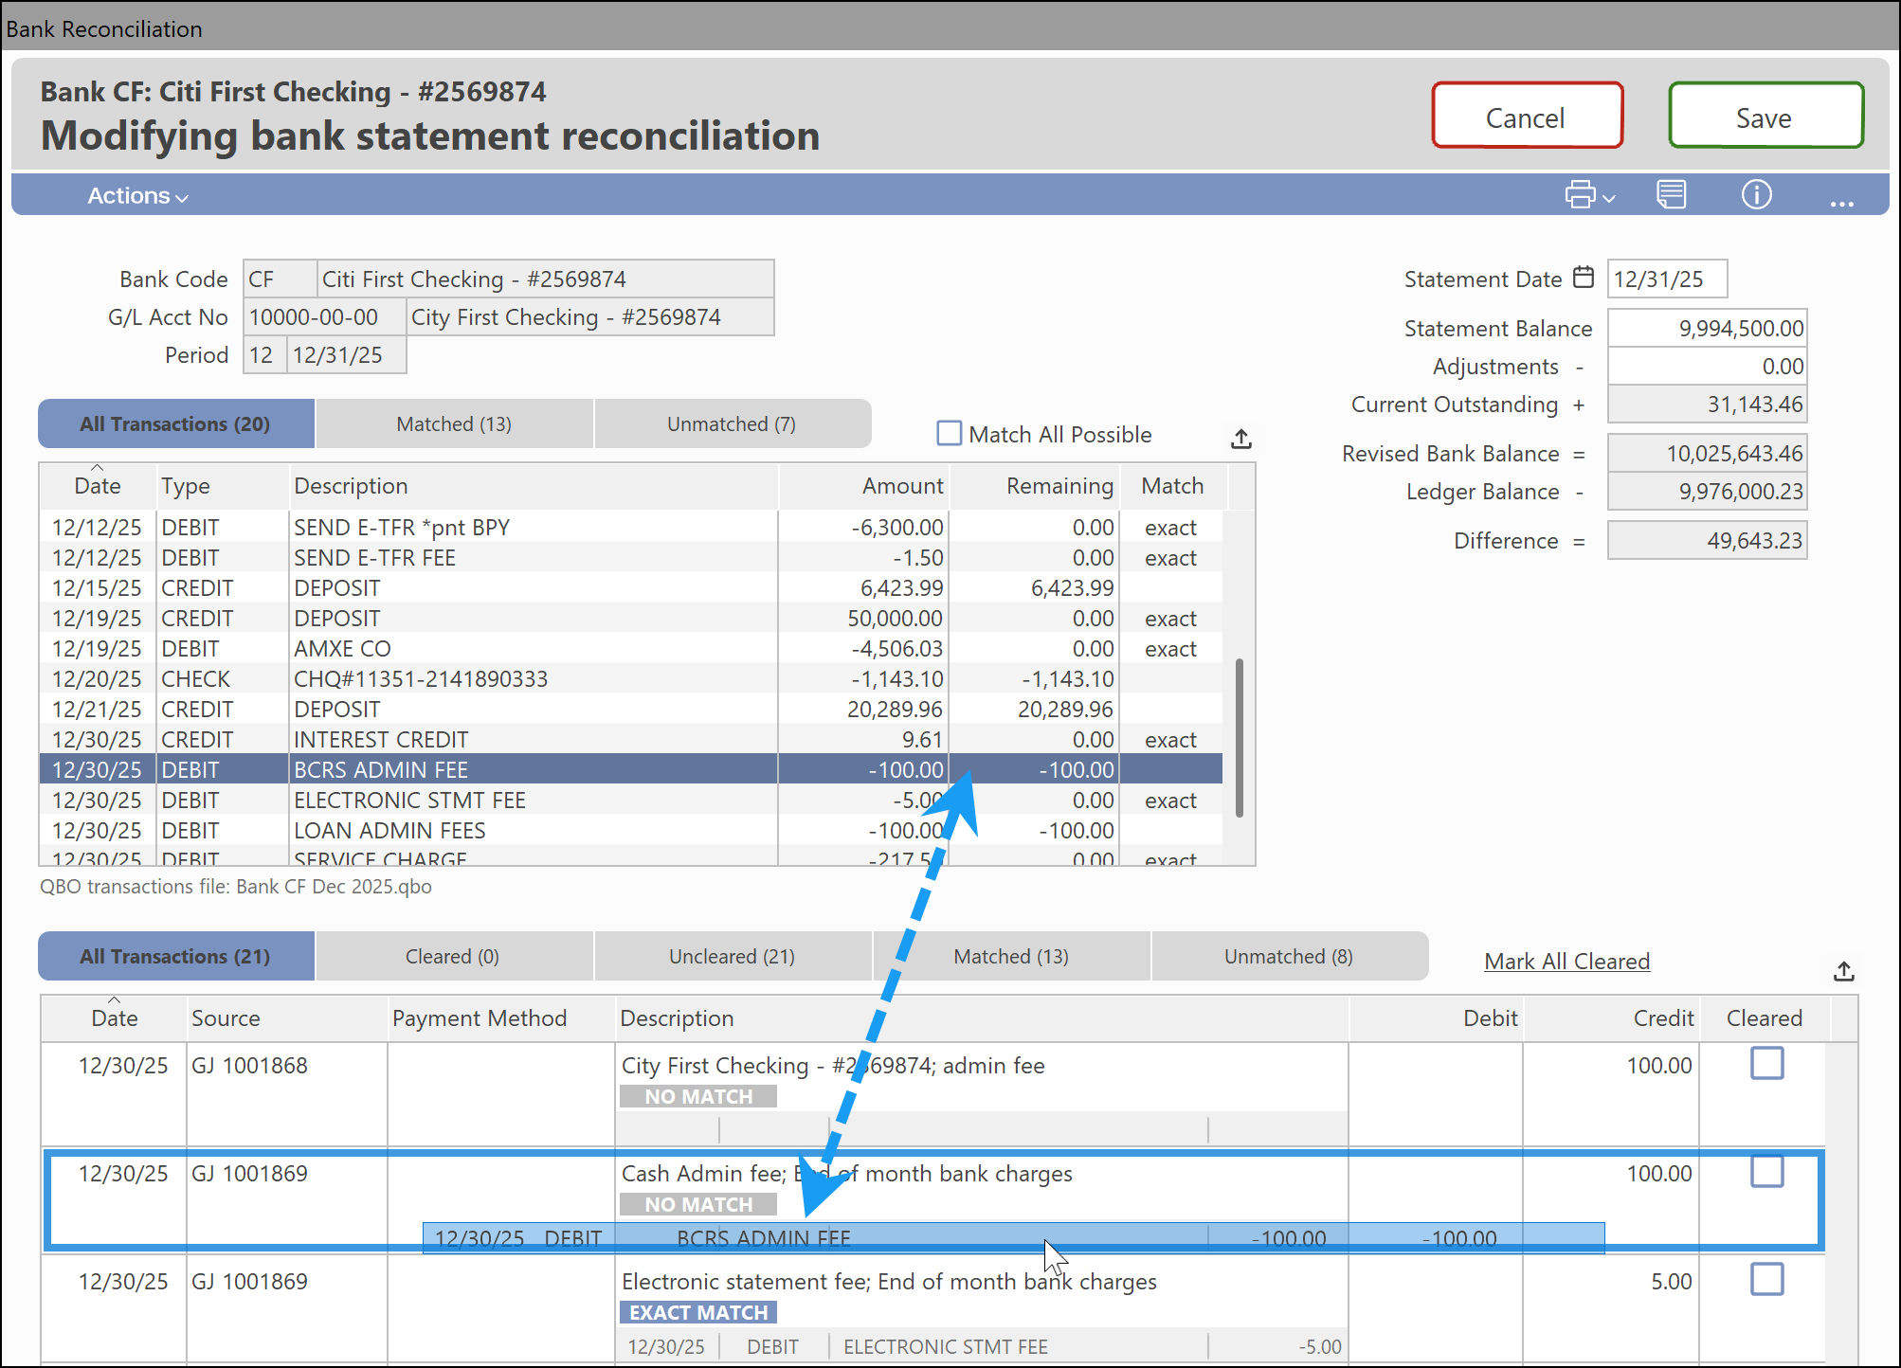Enable the Match All Possible checkbox
Image resolution: width=1901 pixels, height=1368 pixels.
pos(949,434)
